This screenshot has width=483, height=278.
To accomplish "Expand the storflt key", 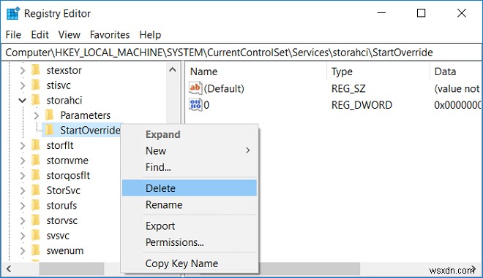I will coord(23,146).
